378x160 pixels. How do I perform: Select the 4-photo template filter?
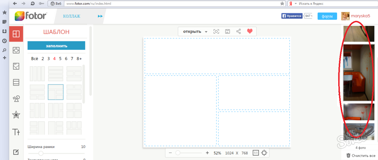[x=54, y=59]
